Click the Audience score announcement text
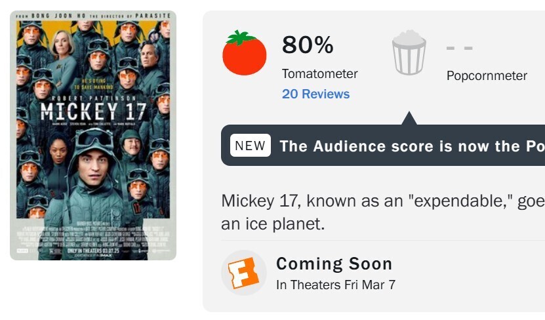 [412, 146]
